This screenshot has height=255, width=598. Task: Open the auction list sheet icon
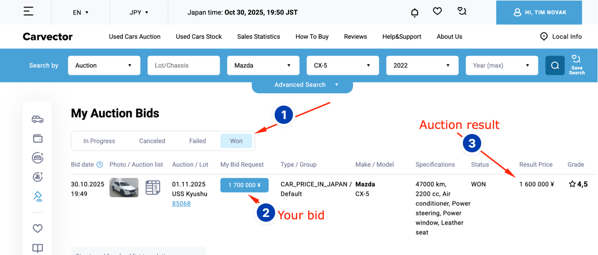153,188
